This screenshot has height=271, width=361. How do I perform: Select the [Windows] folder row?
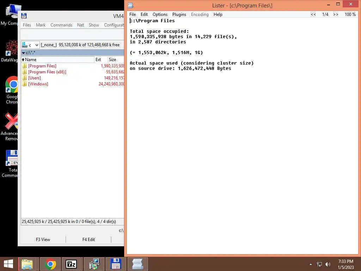73,84
